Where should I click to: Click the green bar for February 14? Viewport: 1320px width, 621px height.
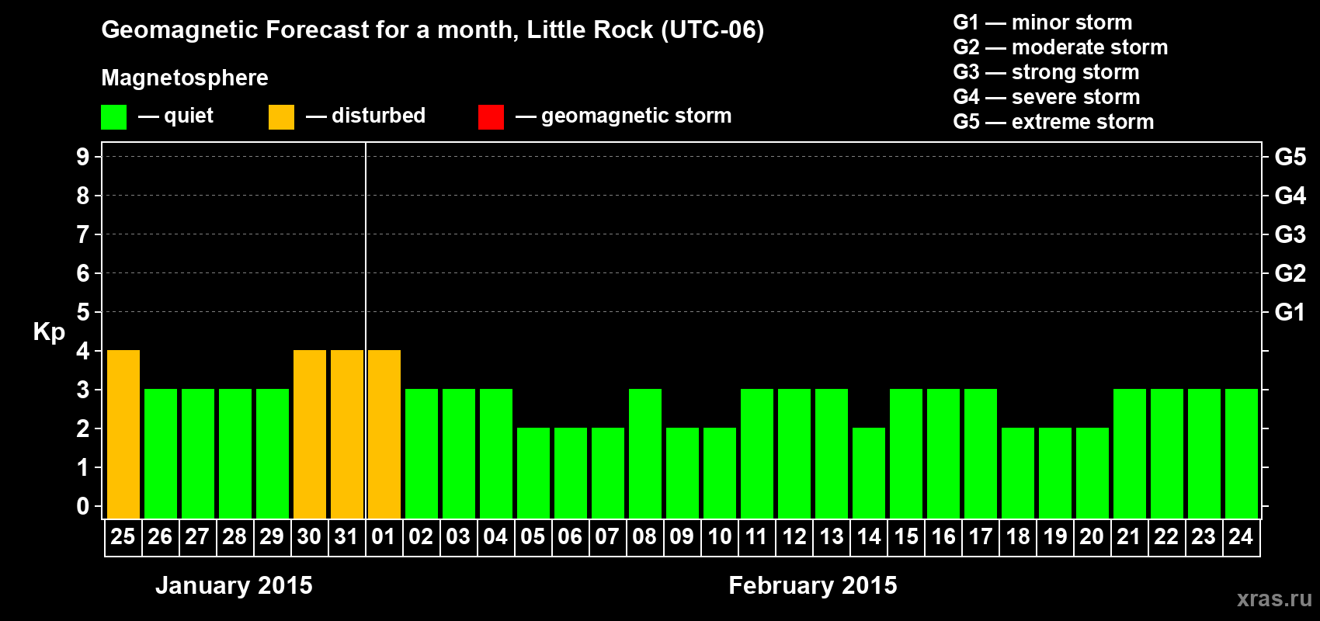tap(869, 473)
